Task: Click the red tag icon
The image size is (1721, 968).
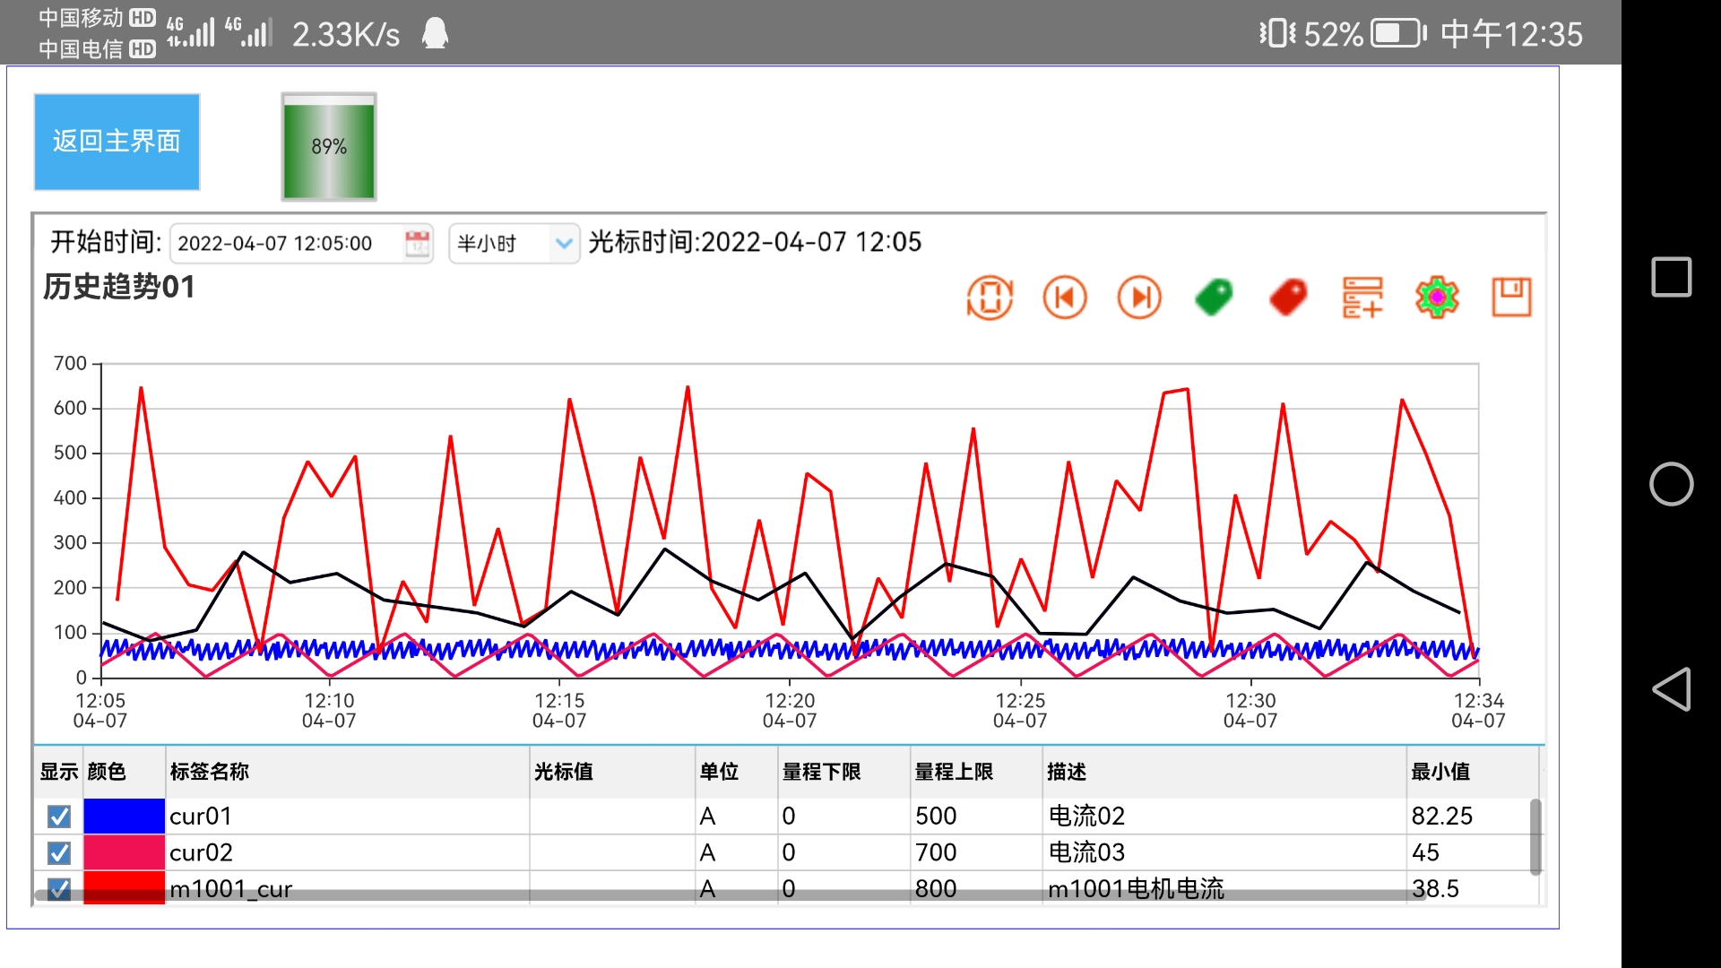Action: tap(1288, 298)
